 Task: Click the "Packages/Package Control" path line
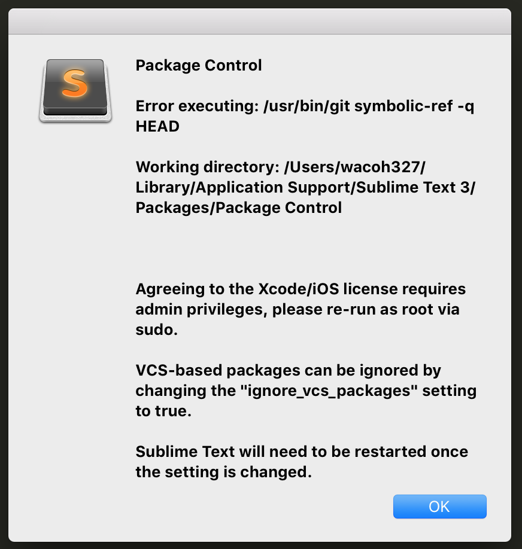point(239,208)
